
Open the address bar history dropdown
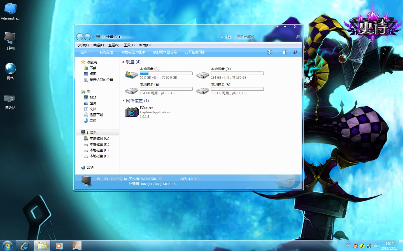tap(222, 37)
